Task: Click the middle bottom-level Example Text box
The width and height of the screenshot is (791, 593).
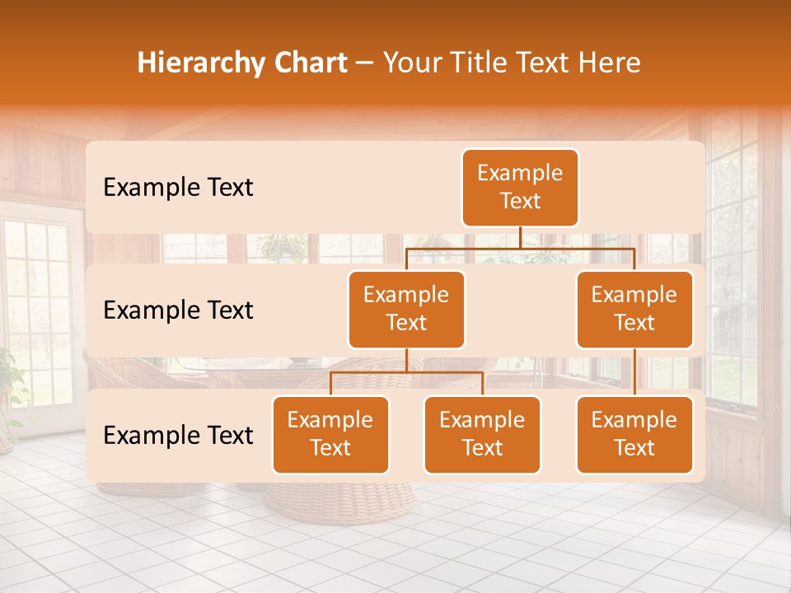Action: pos(482,435)
